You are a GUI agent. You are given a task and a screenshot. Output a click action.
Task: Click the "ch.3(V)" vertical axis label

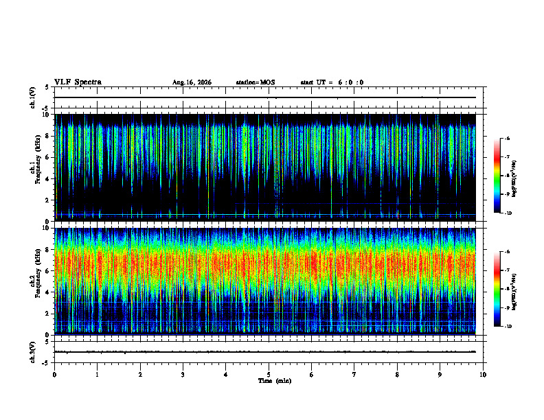[x=33, y=352]
